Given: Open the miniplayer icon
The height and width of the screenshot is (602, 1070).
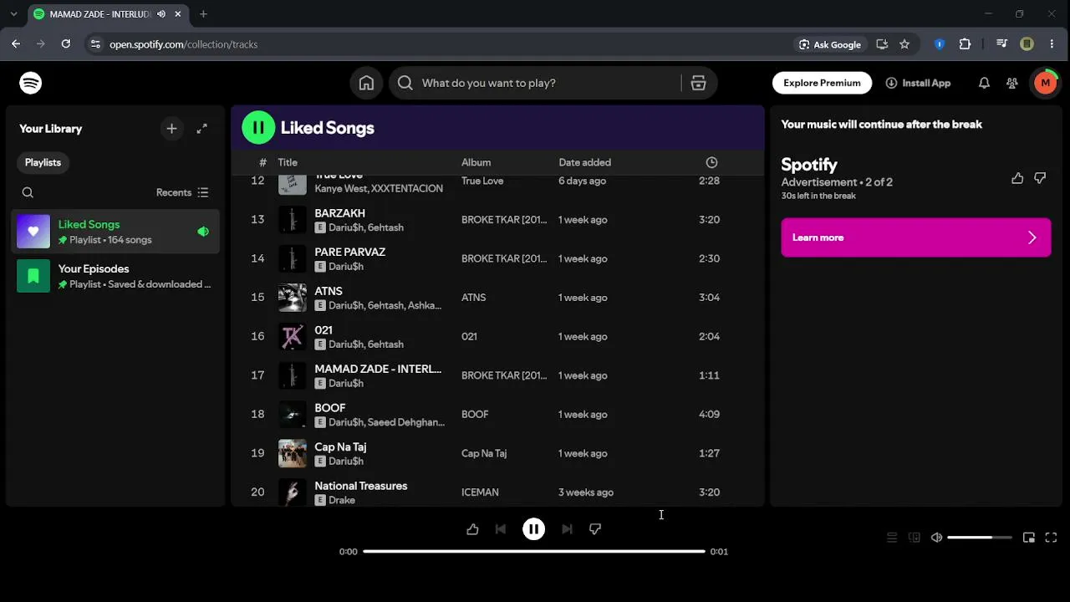Looking at the screenshot, I should 1029,538.
